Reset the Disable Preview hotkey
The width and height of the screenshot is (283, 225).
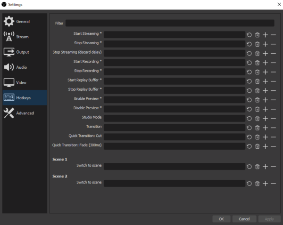click(x=249, y=109)
